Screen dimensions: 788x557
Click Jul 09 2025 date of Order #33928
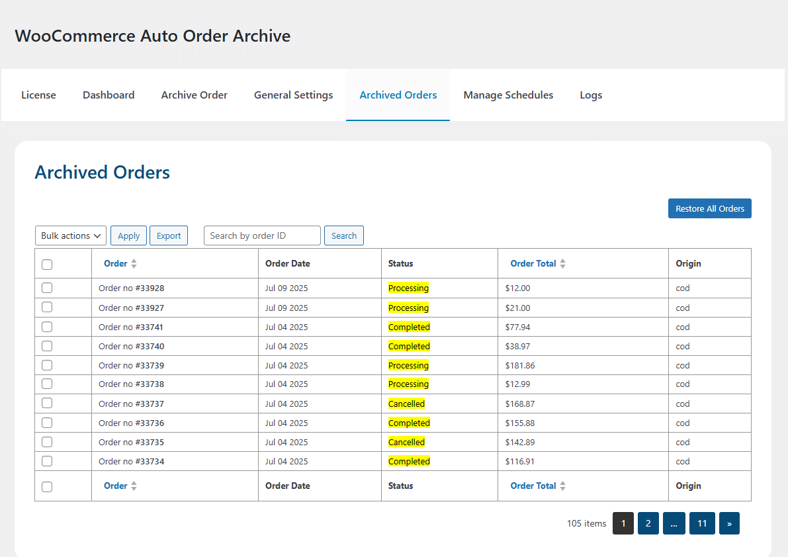[x=286, y=288]
